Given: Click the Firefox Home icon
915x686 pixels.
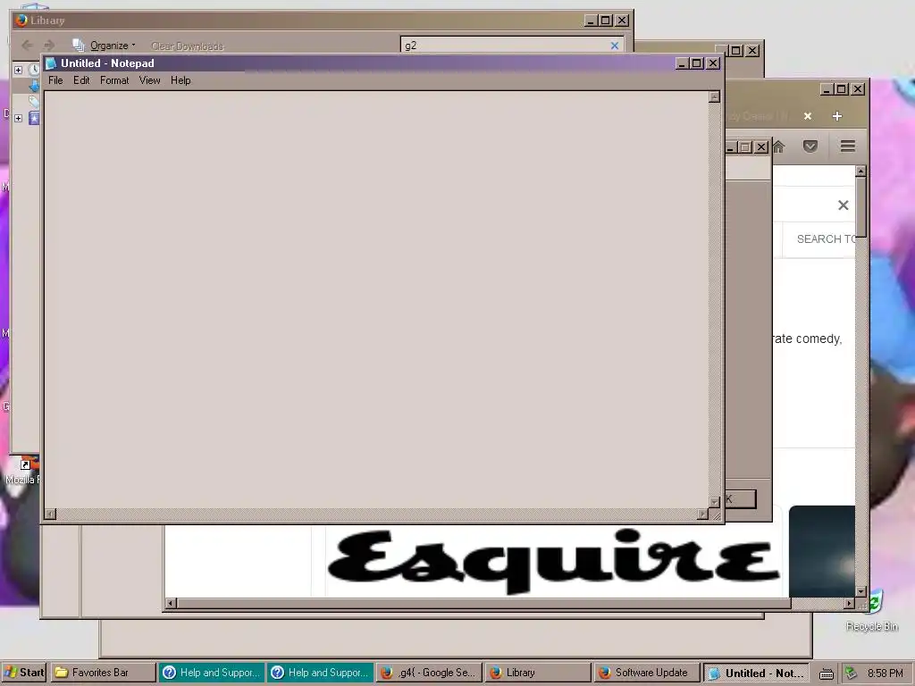Looking at the screenshot, I should (779, 146).
